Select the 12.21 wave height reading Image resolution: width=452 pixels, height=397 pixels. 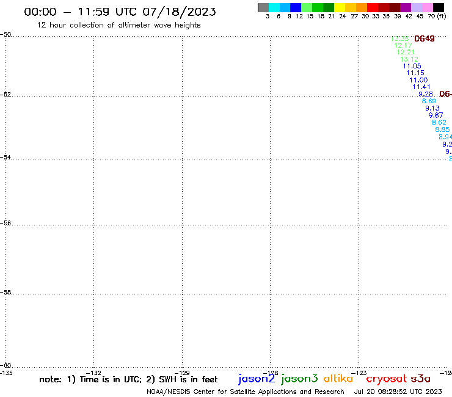tap(406, 52)
